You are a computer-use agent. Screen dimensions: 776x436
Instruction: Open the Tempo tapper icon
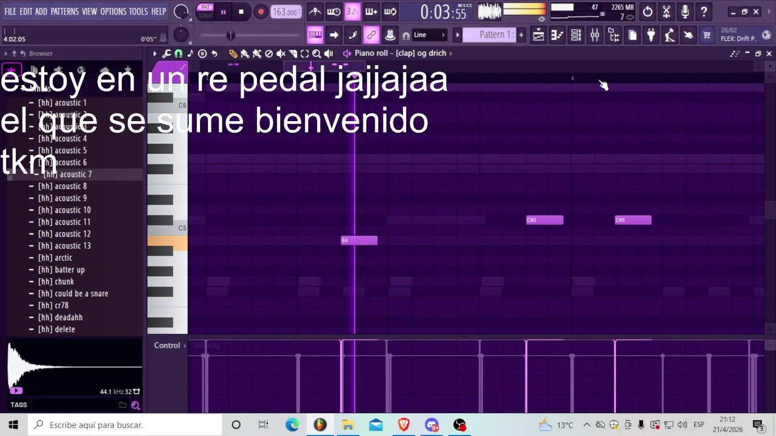[669, 35]
